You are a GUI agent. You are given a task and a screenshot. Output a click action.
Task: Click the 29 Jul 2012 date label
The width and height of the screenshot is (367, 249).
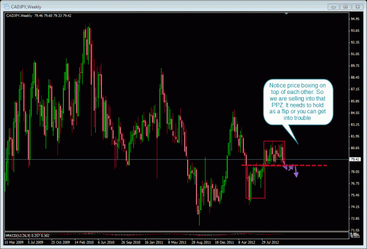270,242
